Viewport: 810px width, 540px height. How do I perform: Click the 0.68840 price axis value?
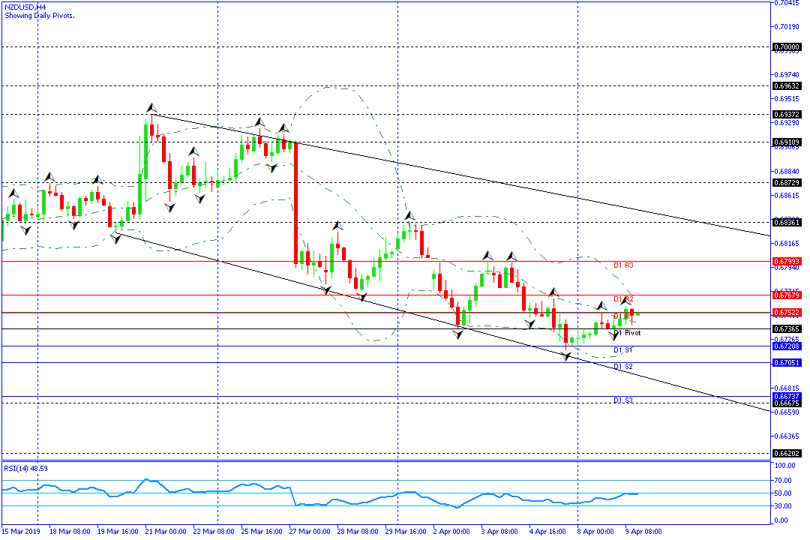[787, 172]
